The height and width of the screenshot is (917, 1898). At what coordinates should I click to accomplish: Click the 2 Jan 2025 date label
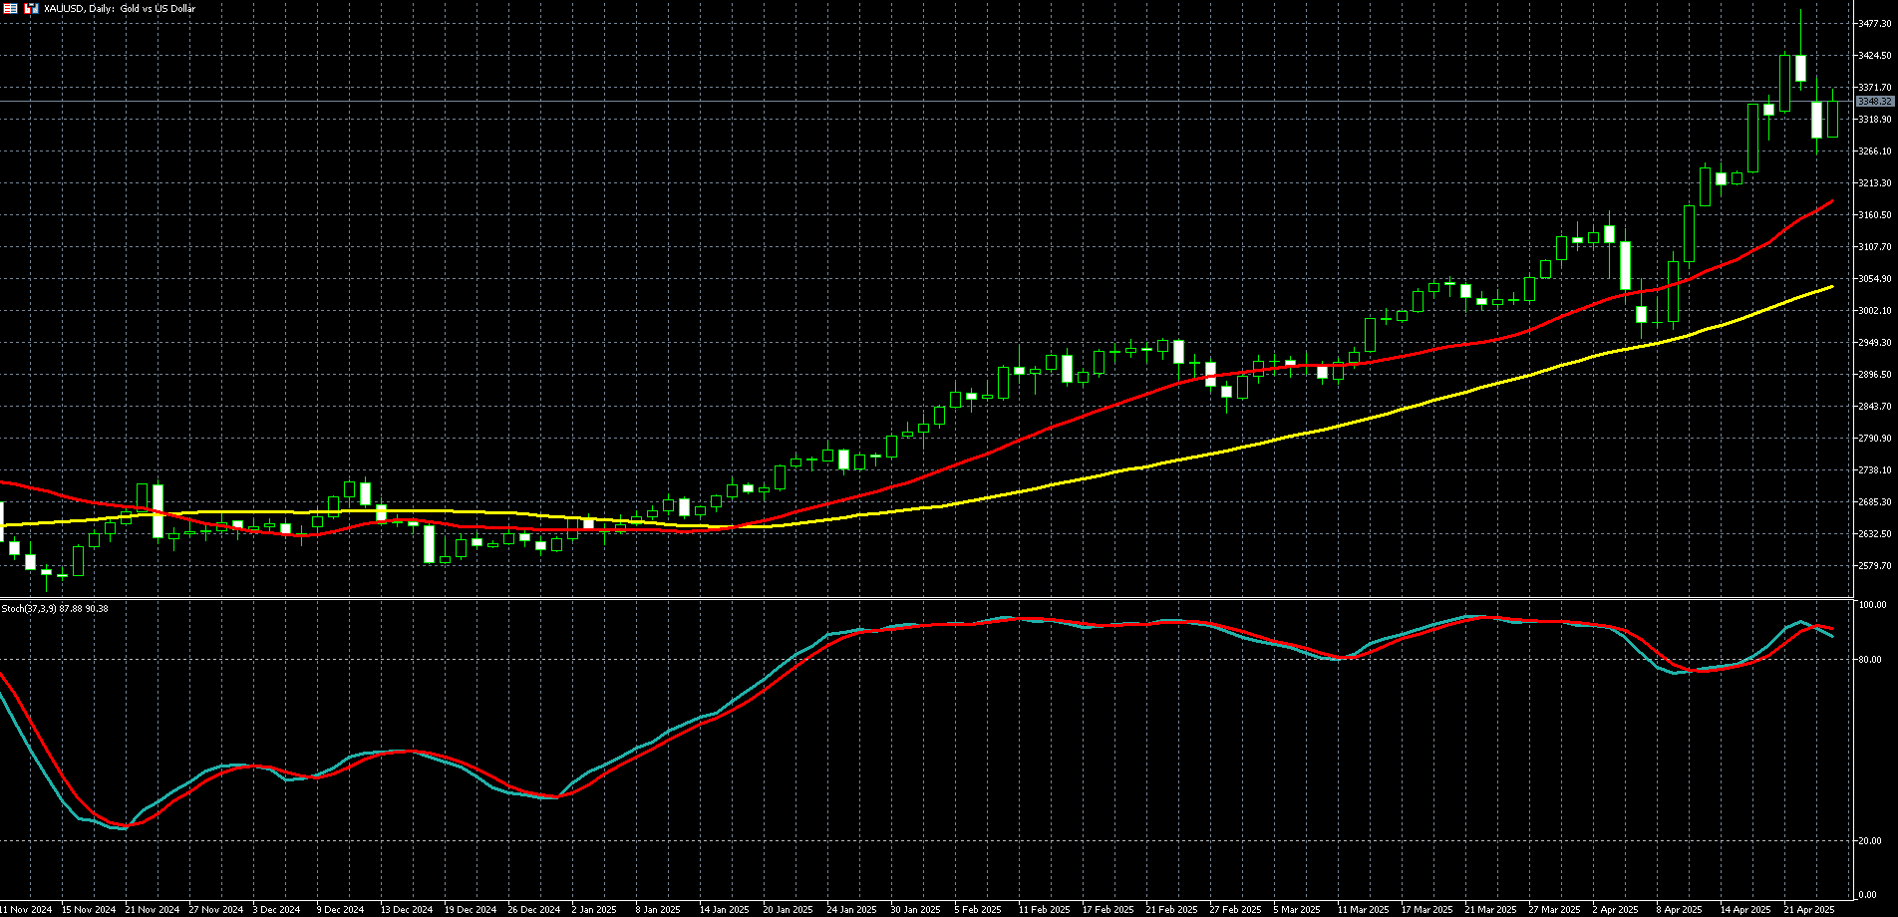pyautogui.click(x=594, y=909)
